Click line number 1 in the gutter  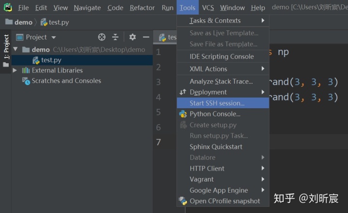pos(158,52)
